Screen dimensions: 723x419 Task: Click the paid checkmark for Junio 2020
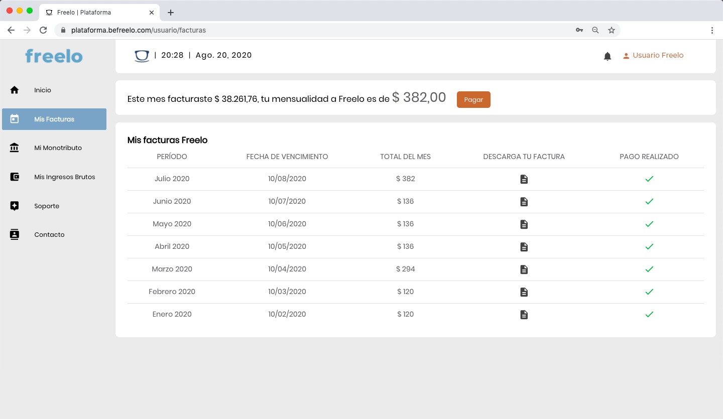[x=649, y=201]
